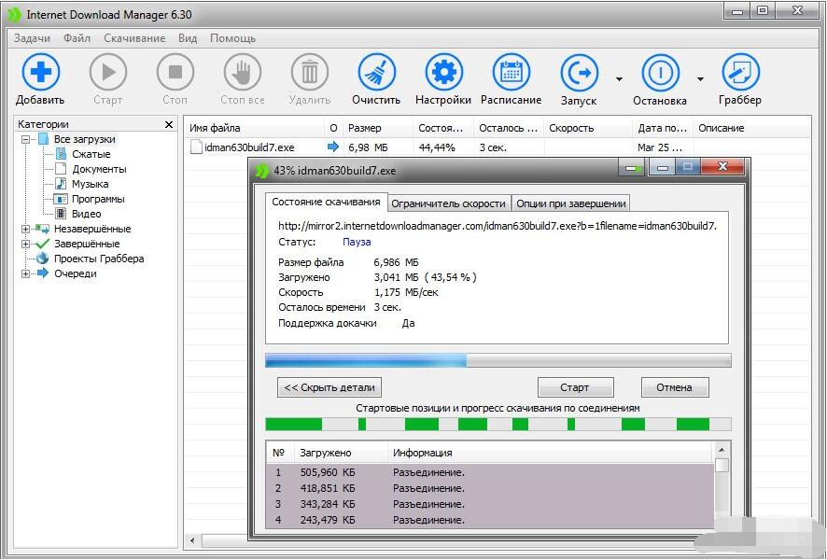This screenshot has width=827, height=560.
Task: Click the Незавершённые folder icon
Action: coord(42,229)
